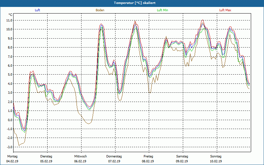Click the blue 'Luft' legend label
This screenshot has width=264, height=165.
(x=37, y=10)
